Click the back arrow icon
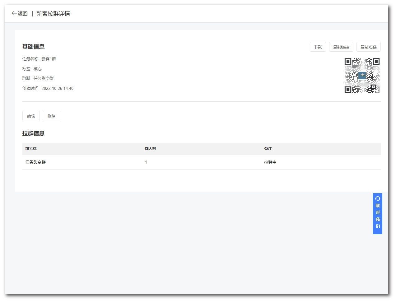The image size is (396, 302). [14, 13]
